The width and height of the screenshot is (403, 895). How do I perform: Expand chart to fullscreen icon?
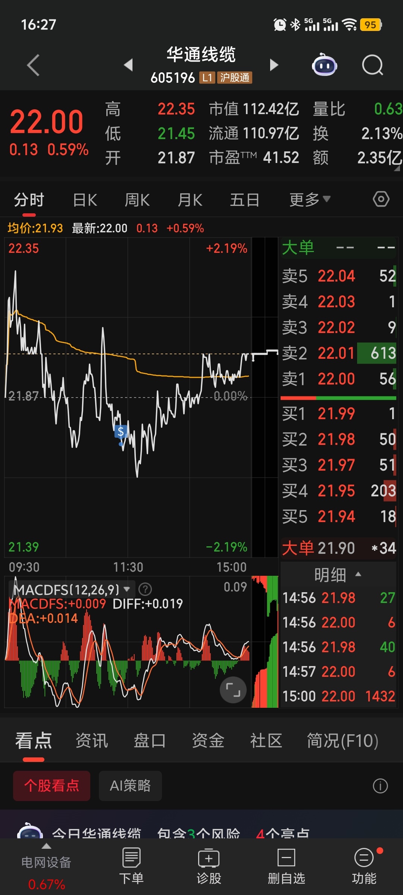[x=233, y=690]
